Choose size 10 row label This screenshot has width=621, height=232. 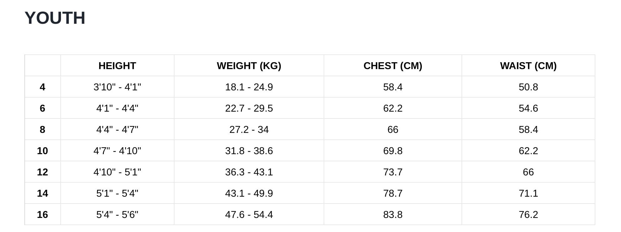pyautogui.click(x=43, y=151)
